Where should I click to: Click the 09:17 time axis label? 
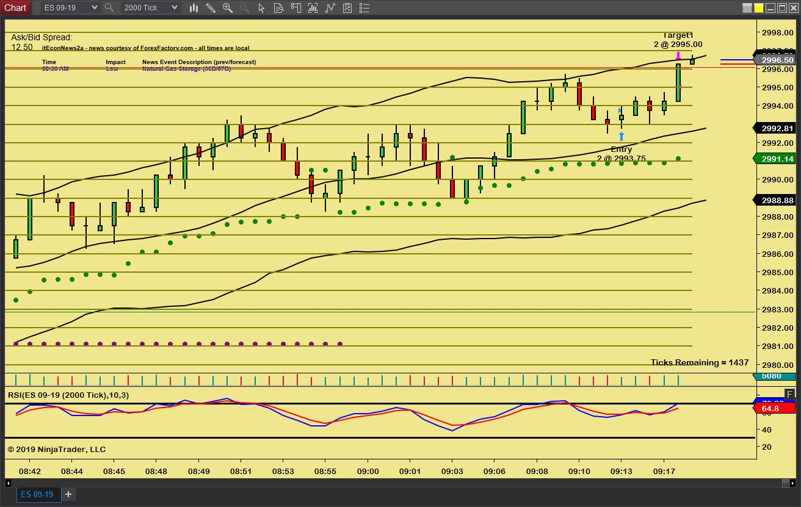pos(664,472)
